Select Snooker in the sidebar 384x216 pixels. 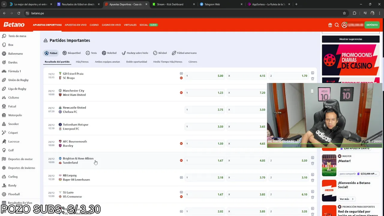tap(13, 124)
